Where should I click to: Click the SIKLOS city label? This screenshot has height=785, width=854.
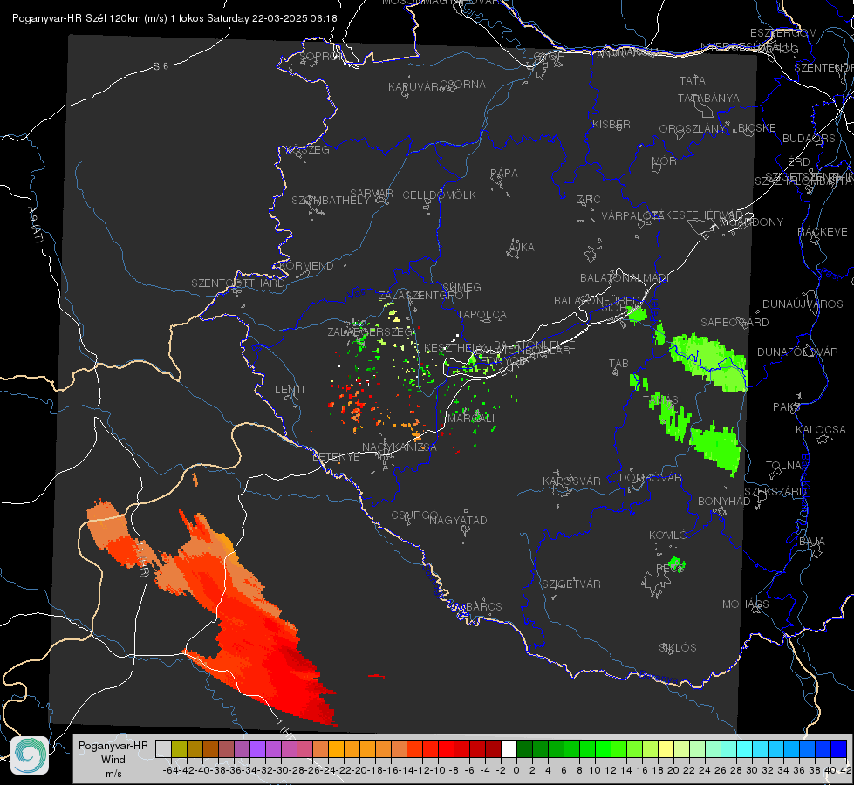[678, 648]
